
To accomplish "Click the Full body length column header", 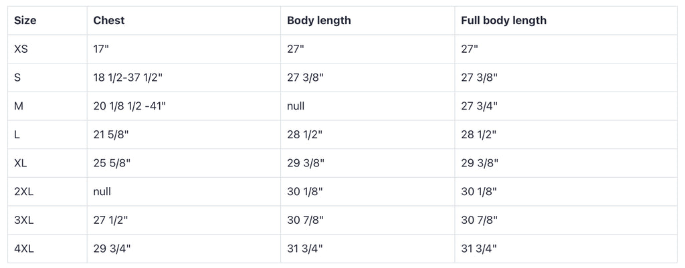I will pyautogui.click(x=504, y=21).
